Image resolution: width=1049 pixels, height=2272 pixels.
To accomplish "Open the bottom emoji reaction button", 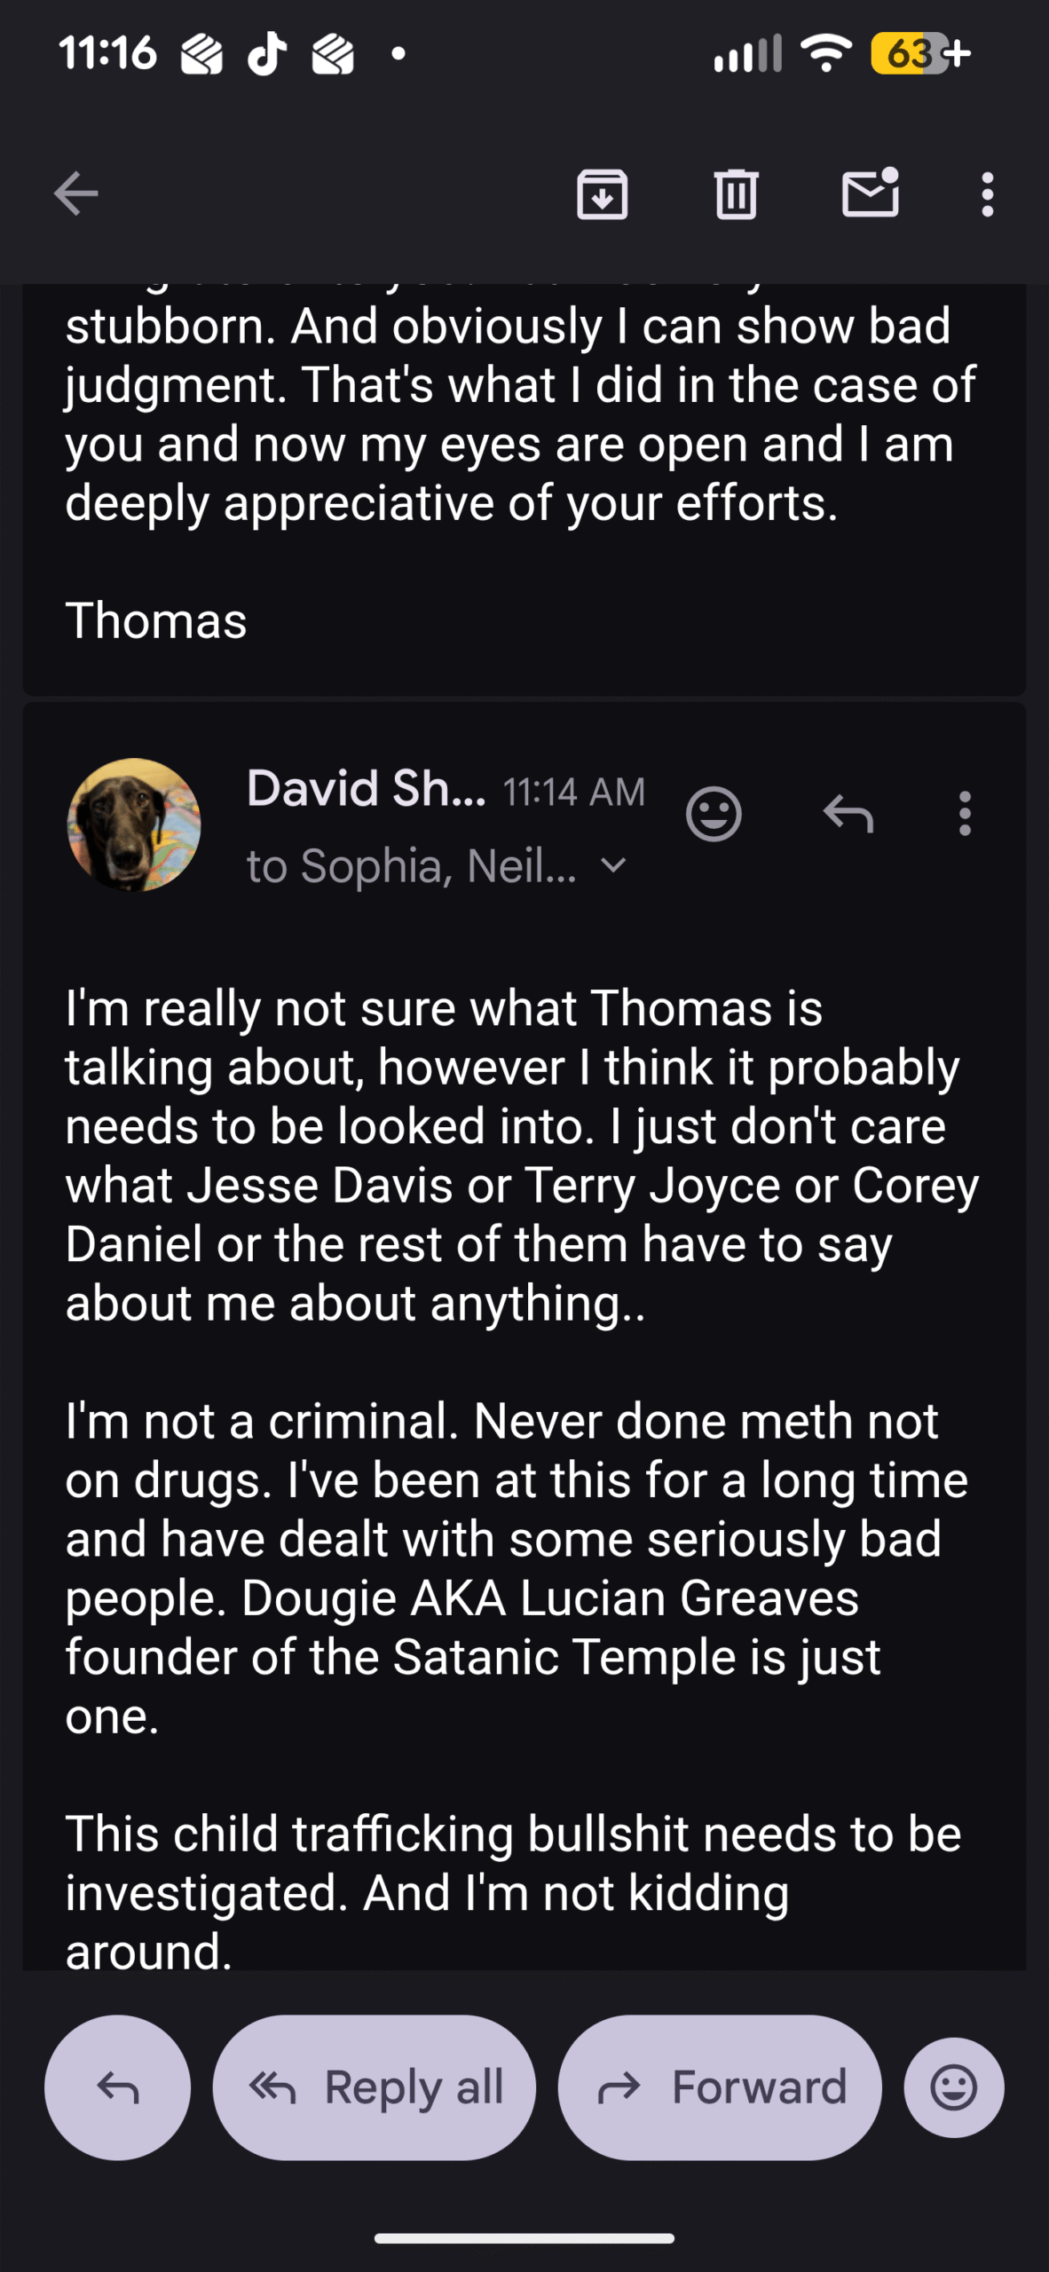I will pos(954,2087).
